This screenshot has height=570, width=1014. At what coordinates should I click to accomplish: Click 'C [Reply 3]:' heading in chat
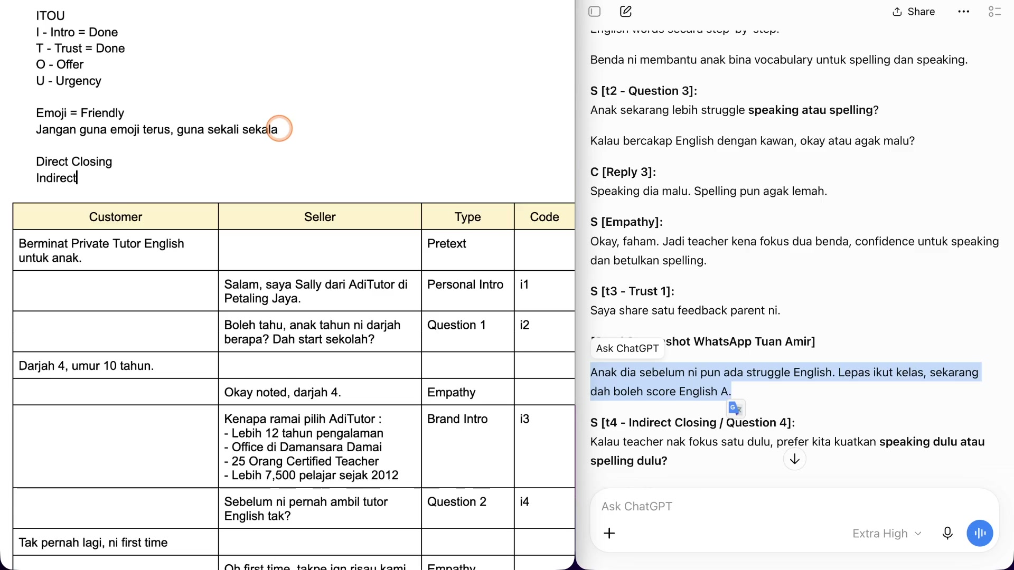(x=623, y=172)
